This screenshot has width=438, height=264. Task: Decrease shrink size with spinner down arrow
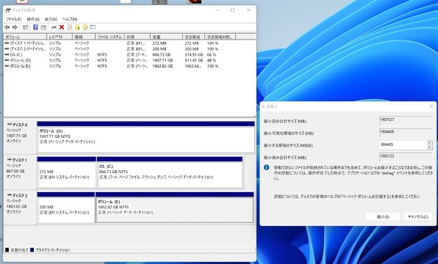[x=430, y=147]
